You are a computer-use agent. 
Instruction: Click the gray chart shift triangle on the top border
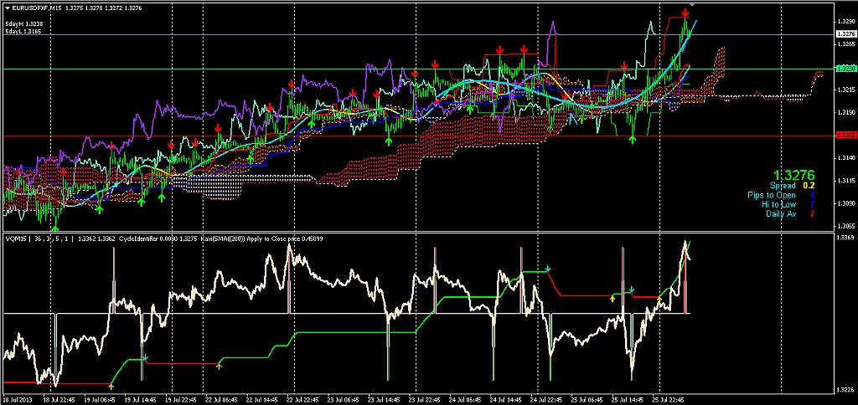tap(692, 7)
